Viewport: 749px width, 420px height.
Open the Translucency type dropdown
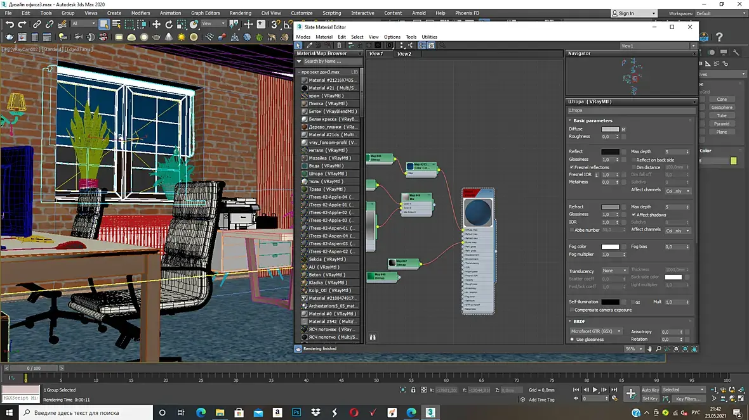(x=614, y=270)
